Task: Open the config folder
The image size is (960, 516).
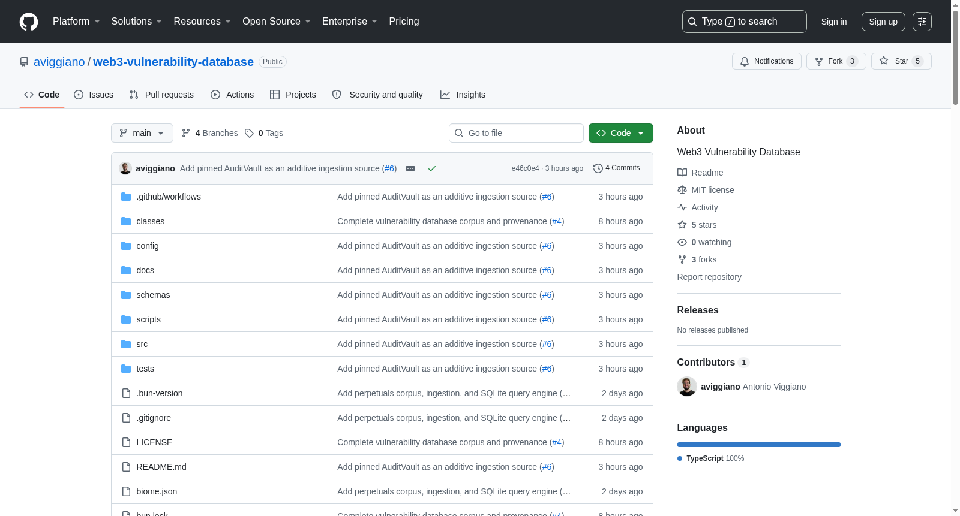Action: [148, 246]
